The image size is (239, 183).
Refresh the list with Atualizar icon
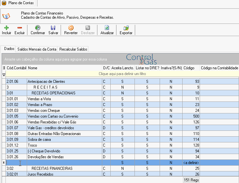107,28
